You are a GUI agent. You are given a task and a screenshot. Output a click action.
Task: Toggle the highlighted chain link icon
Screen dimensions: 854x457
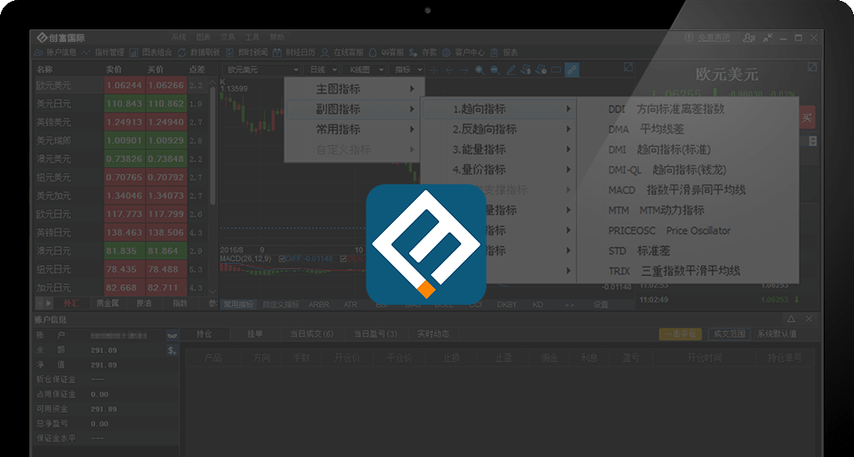click(x=572, y=69)
